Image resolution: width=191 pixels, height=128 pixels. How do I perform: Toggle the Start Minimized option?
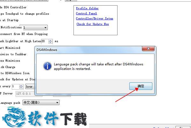point(10,48)
